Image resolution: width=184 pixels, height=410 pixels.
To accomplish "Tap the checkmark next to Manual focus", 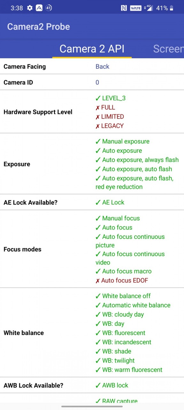I will click(98, 218).
